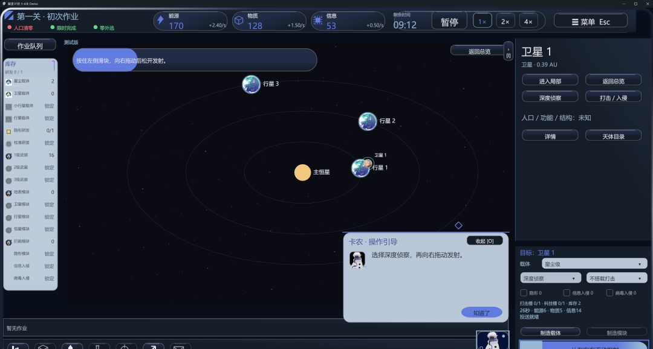Select planet 行星 2 on the orbit map

click(368, 121)
